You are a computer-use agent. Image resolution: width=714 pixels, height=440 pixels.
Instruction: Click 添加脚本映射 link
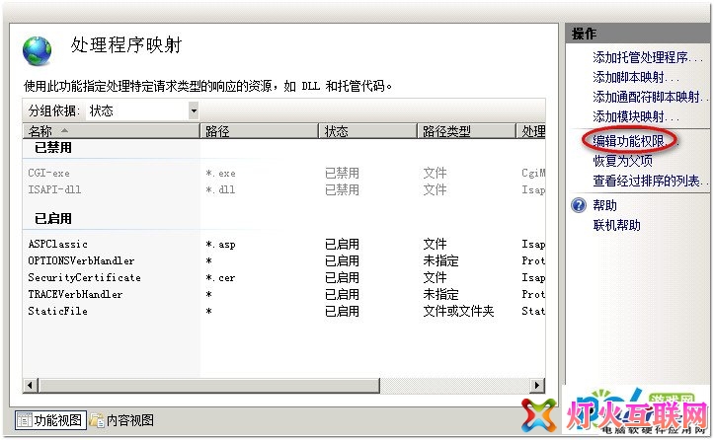pyautogui.click(x=636, y=77)
